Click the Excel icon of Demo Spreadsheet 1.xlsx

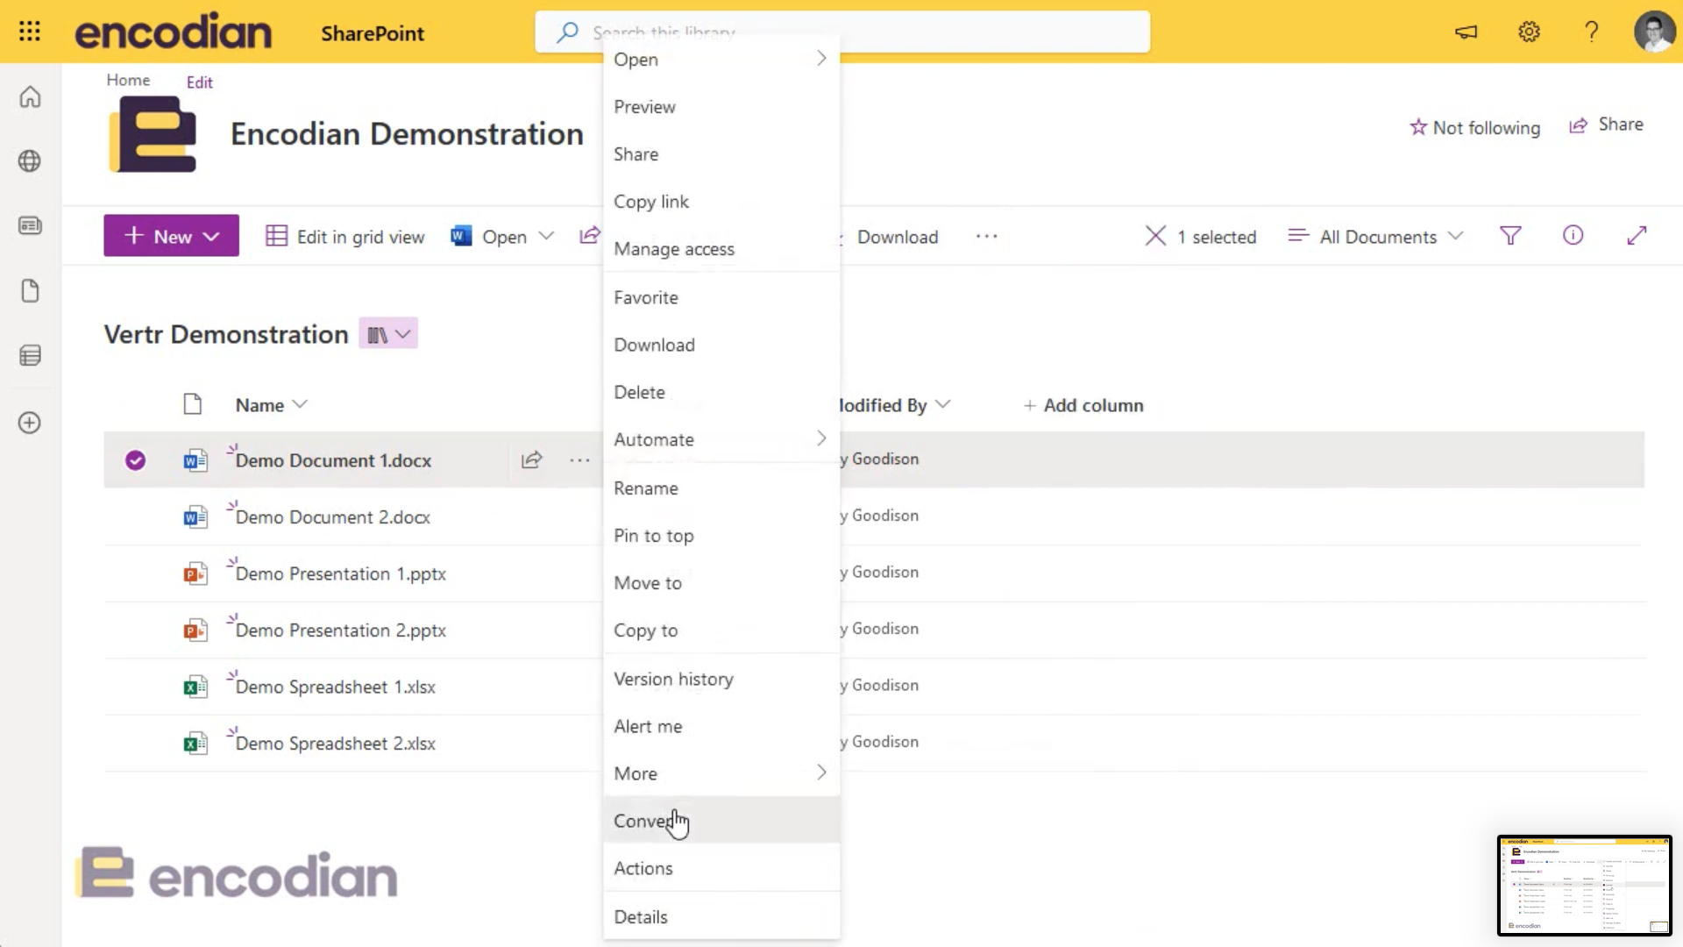pos(195,687)
